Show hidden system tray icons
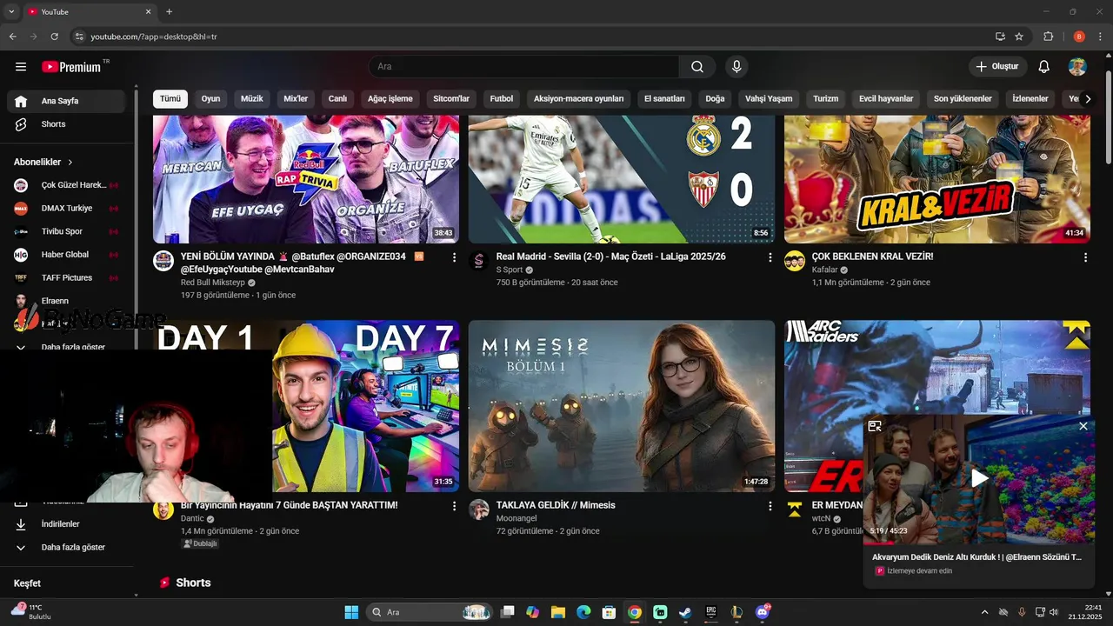The image size is (1113, 626). coord(984,612)
